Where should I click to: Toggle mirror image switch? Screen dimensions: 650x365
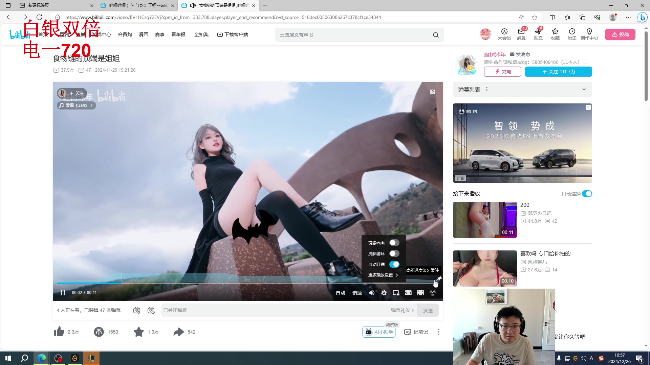coord(394,243)
